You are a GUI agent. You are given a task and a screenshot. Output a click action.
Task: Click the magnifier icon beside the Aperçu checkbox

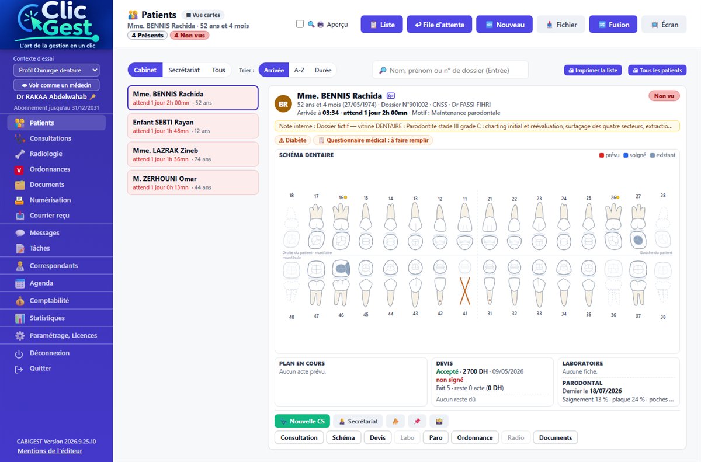311,25
